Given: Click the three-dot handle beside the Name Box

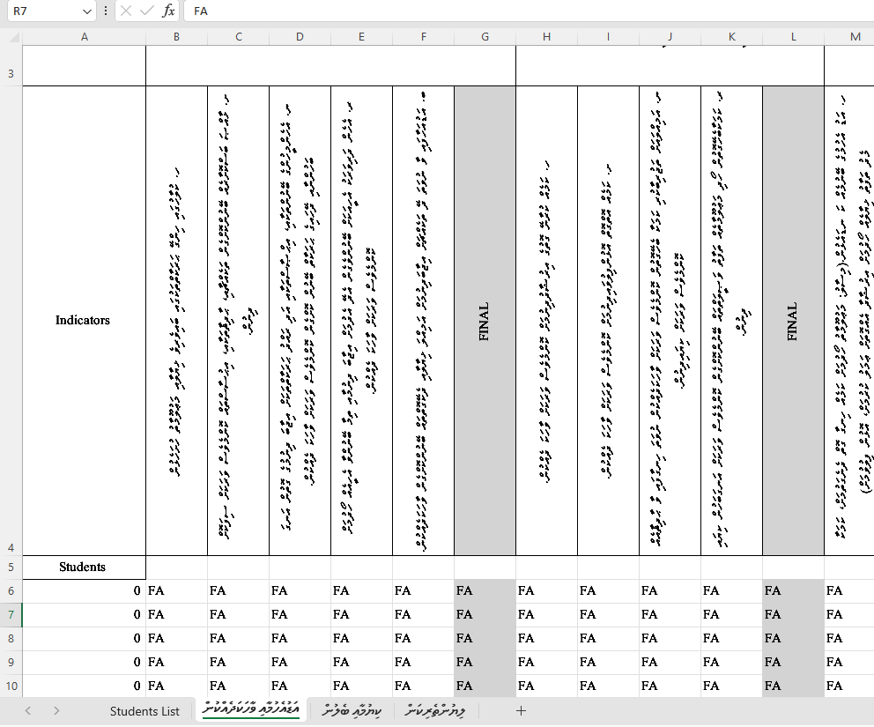Looking at the screenshot, I should tap(106, 11).
